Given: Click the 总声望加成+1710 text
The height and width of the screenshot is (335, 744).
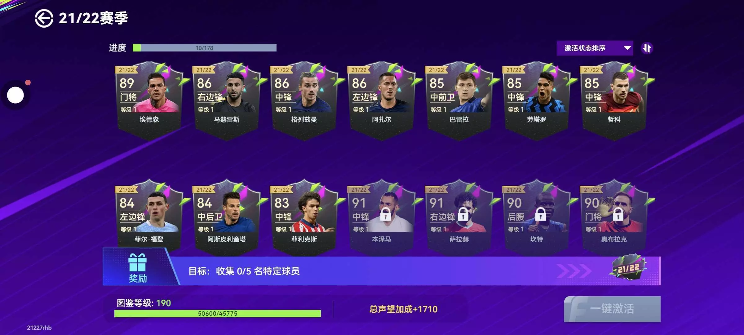Looking at the screenshot, I should tap(403, 309).
